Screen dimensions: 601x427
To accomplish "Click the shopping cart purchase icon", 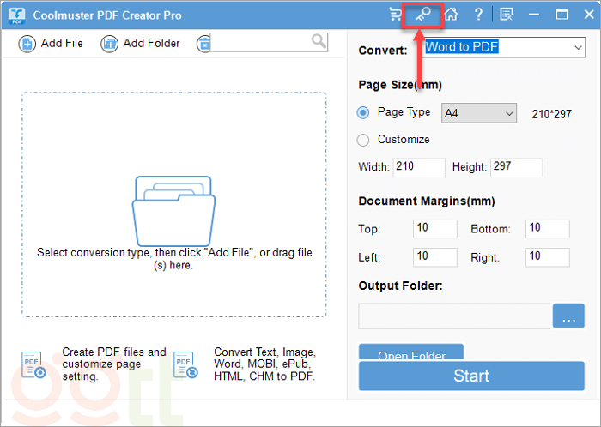I will coord(396,15).
